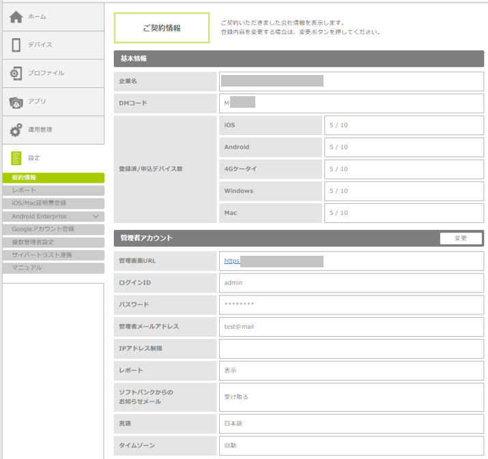Open iOS/Mac証明書登録 menu item
This screenshot has width=488, height=459.
53,203
